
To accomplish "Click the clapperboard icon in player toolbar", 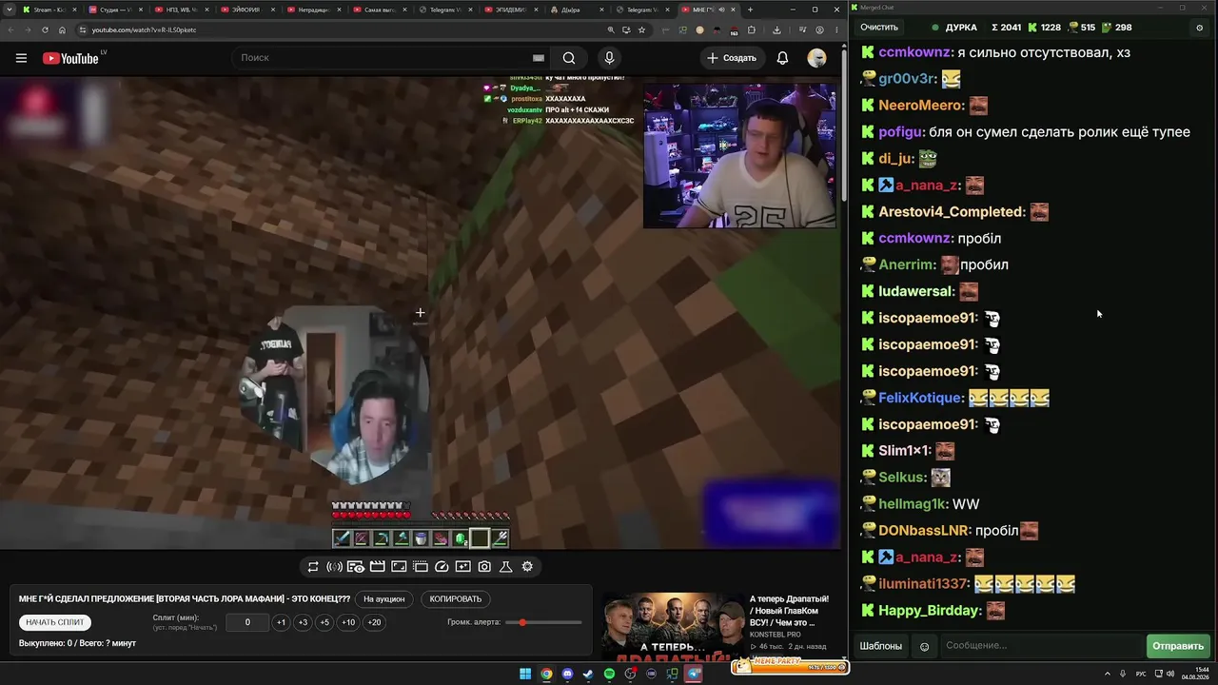I will click(377, 567).
